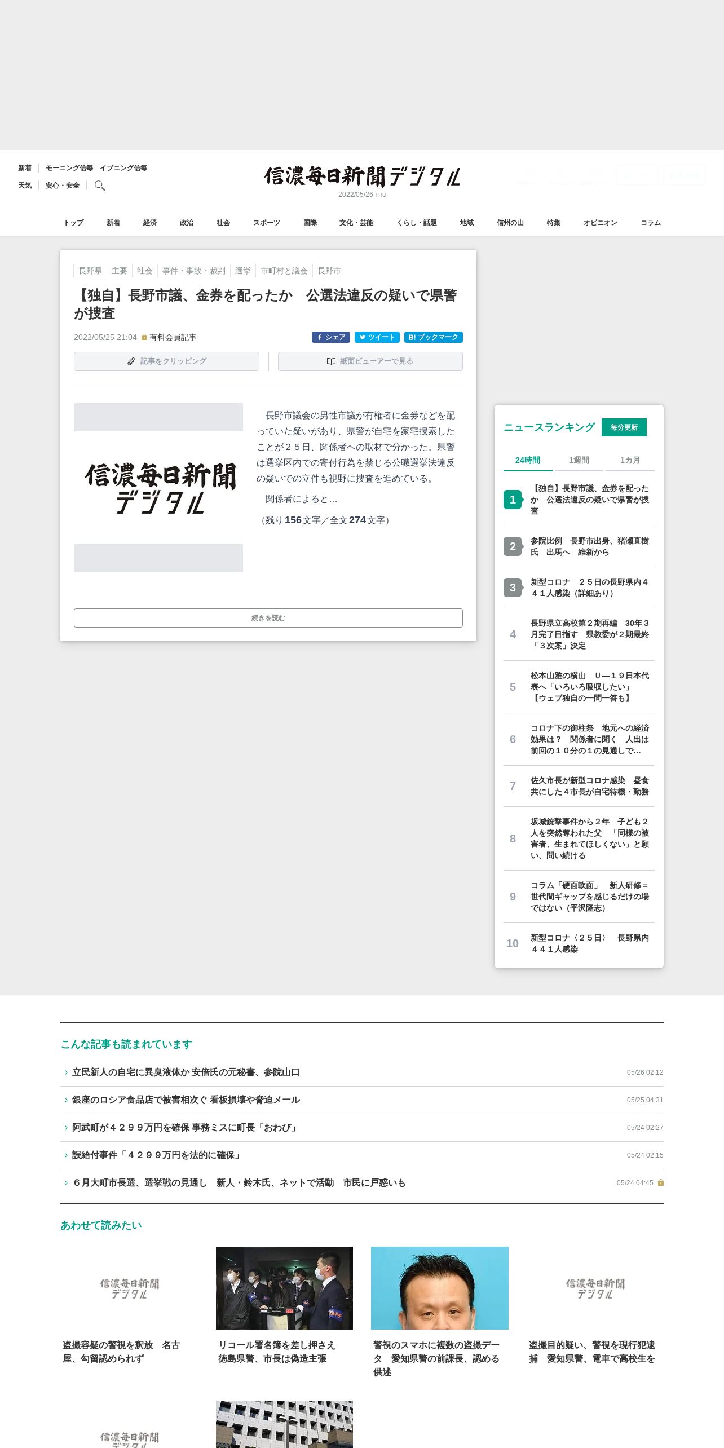Select 経済 in main navigation
Viewport: 724px width, 1448px height.
(x=150, y=223)
